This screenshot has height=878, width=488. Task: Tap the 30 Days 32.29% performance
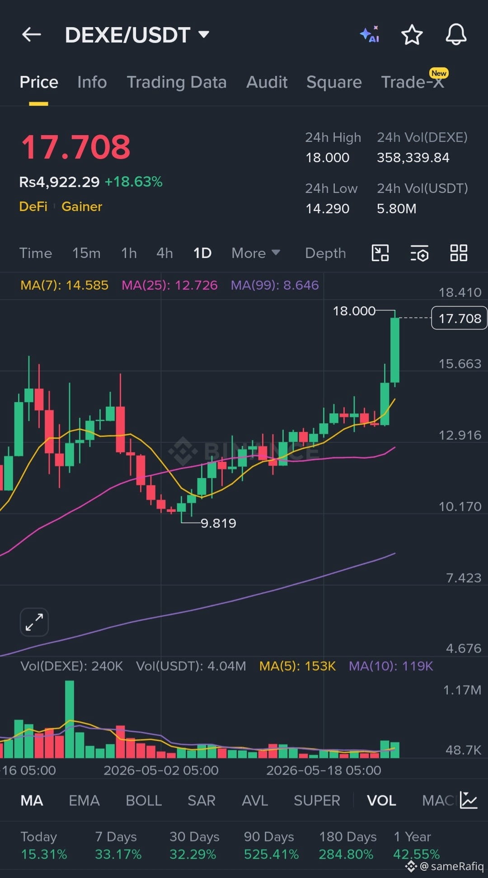point(194,845)
